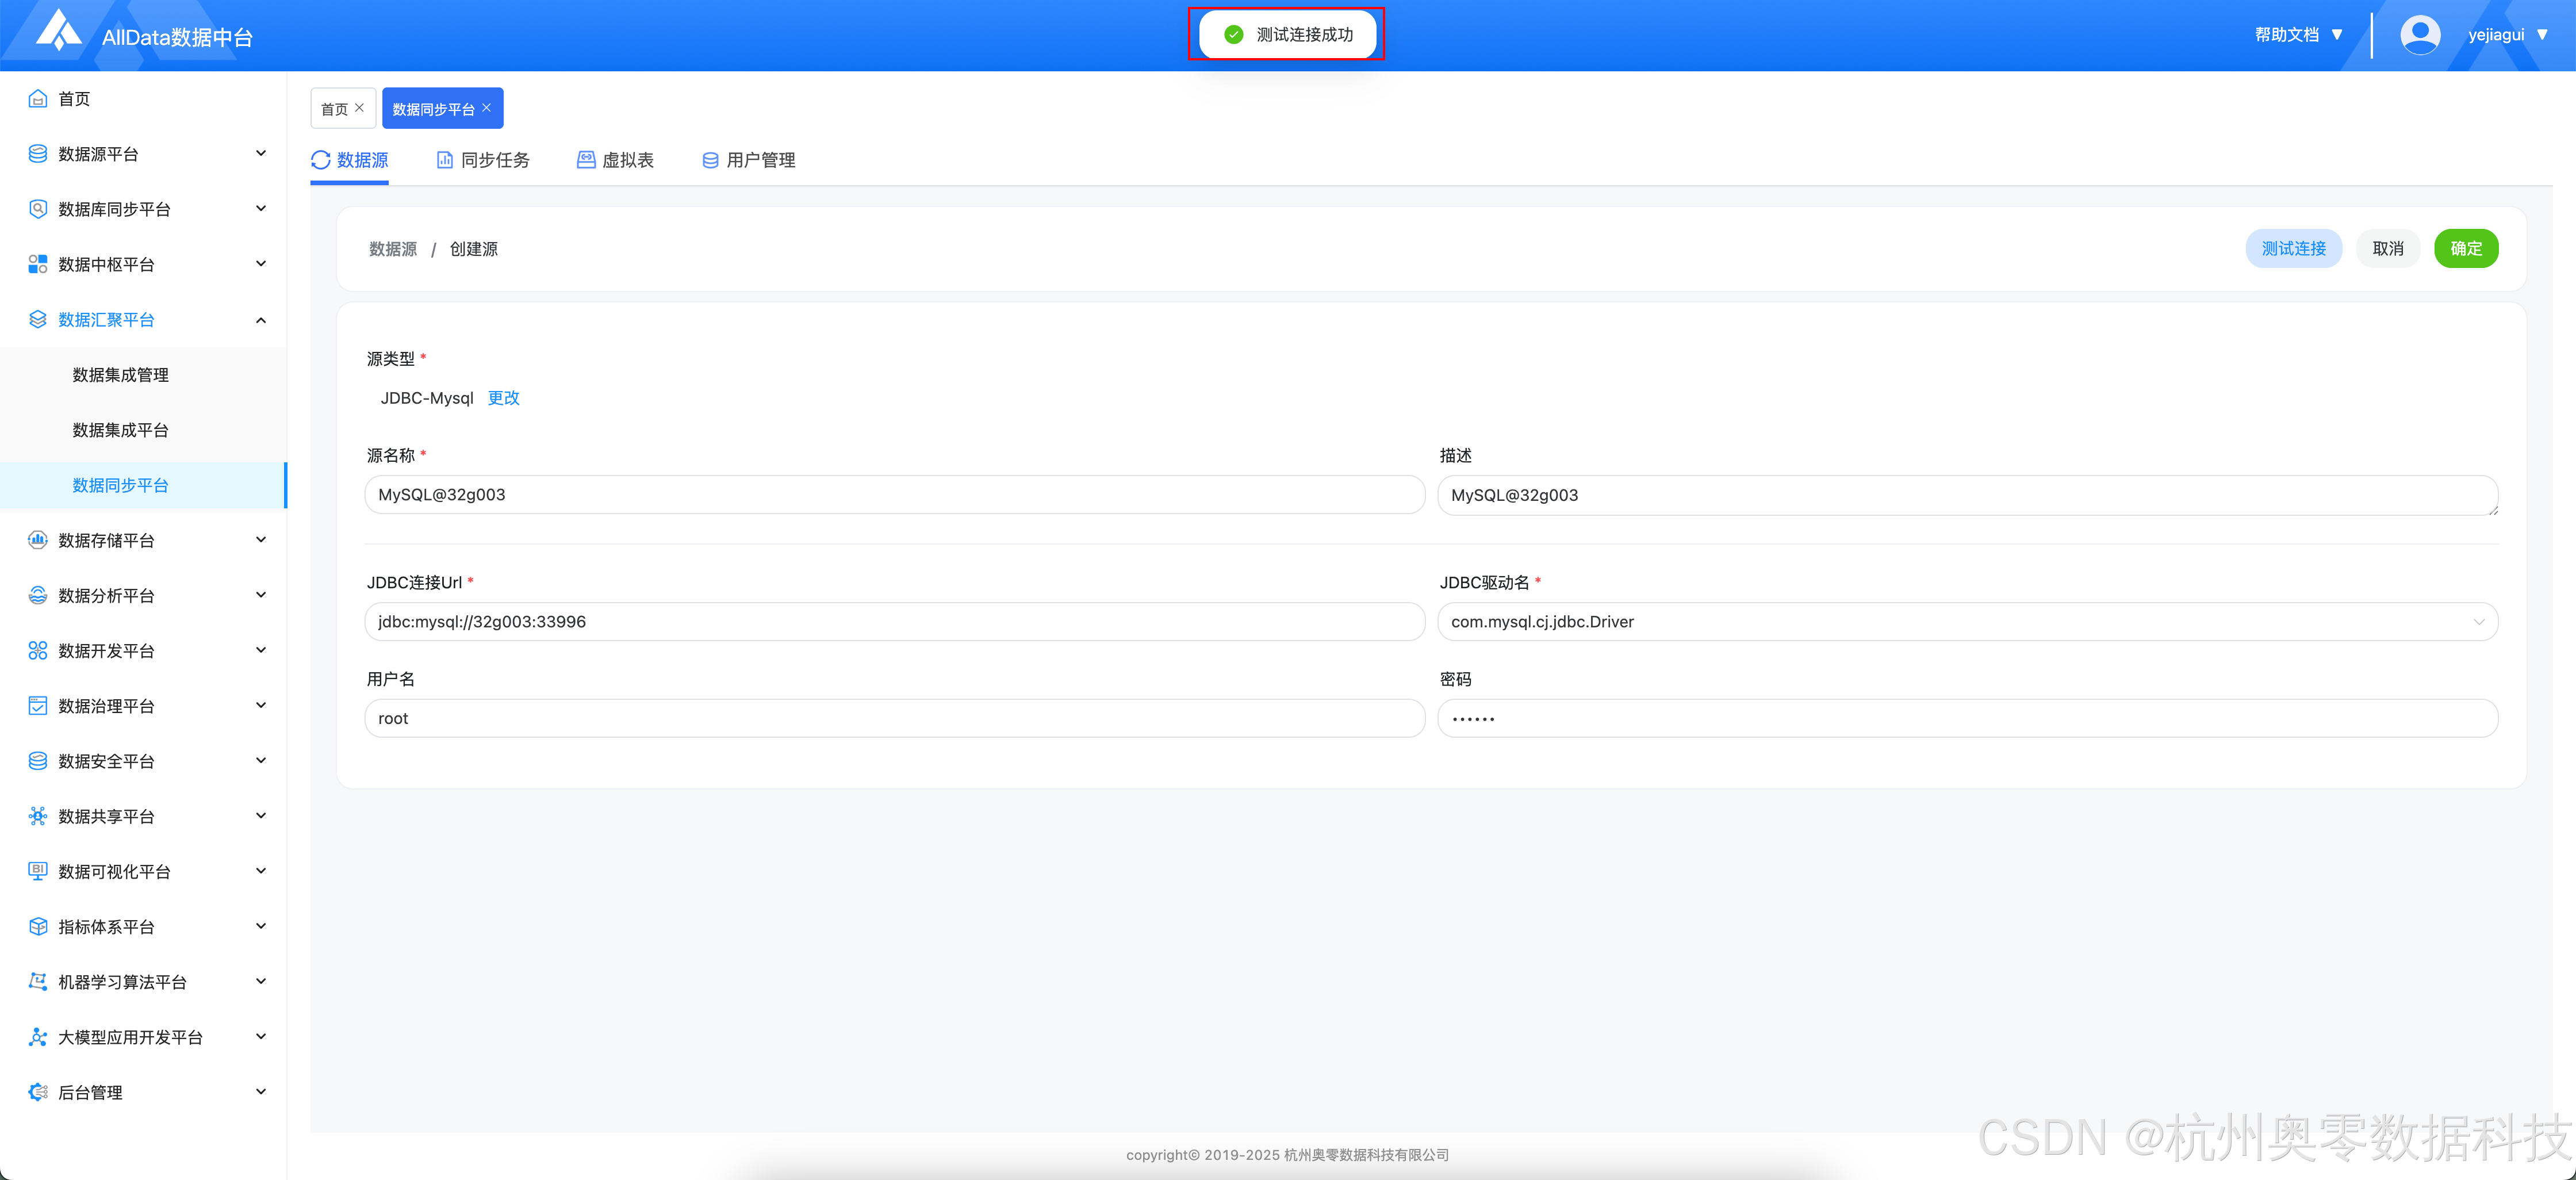Screen dimensions: 2576x1180
Task: Click the 首页 home icon in sidebar
Action: [38, 98]
